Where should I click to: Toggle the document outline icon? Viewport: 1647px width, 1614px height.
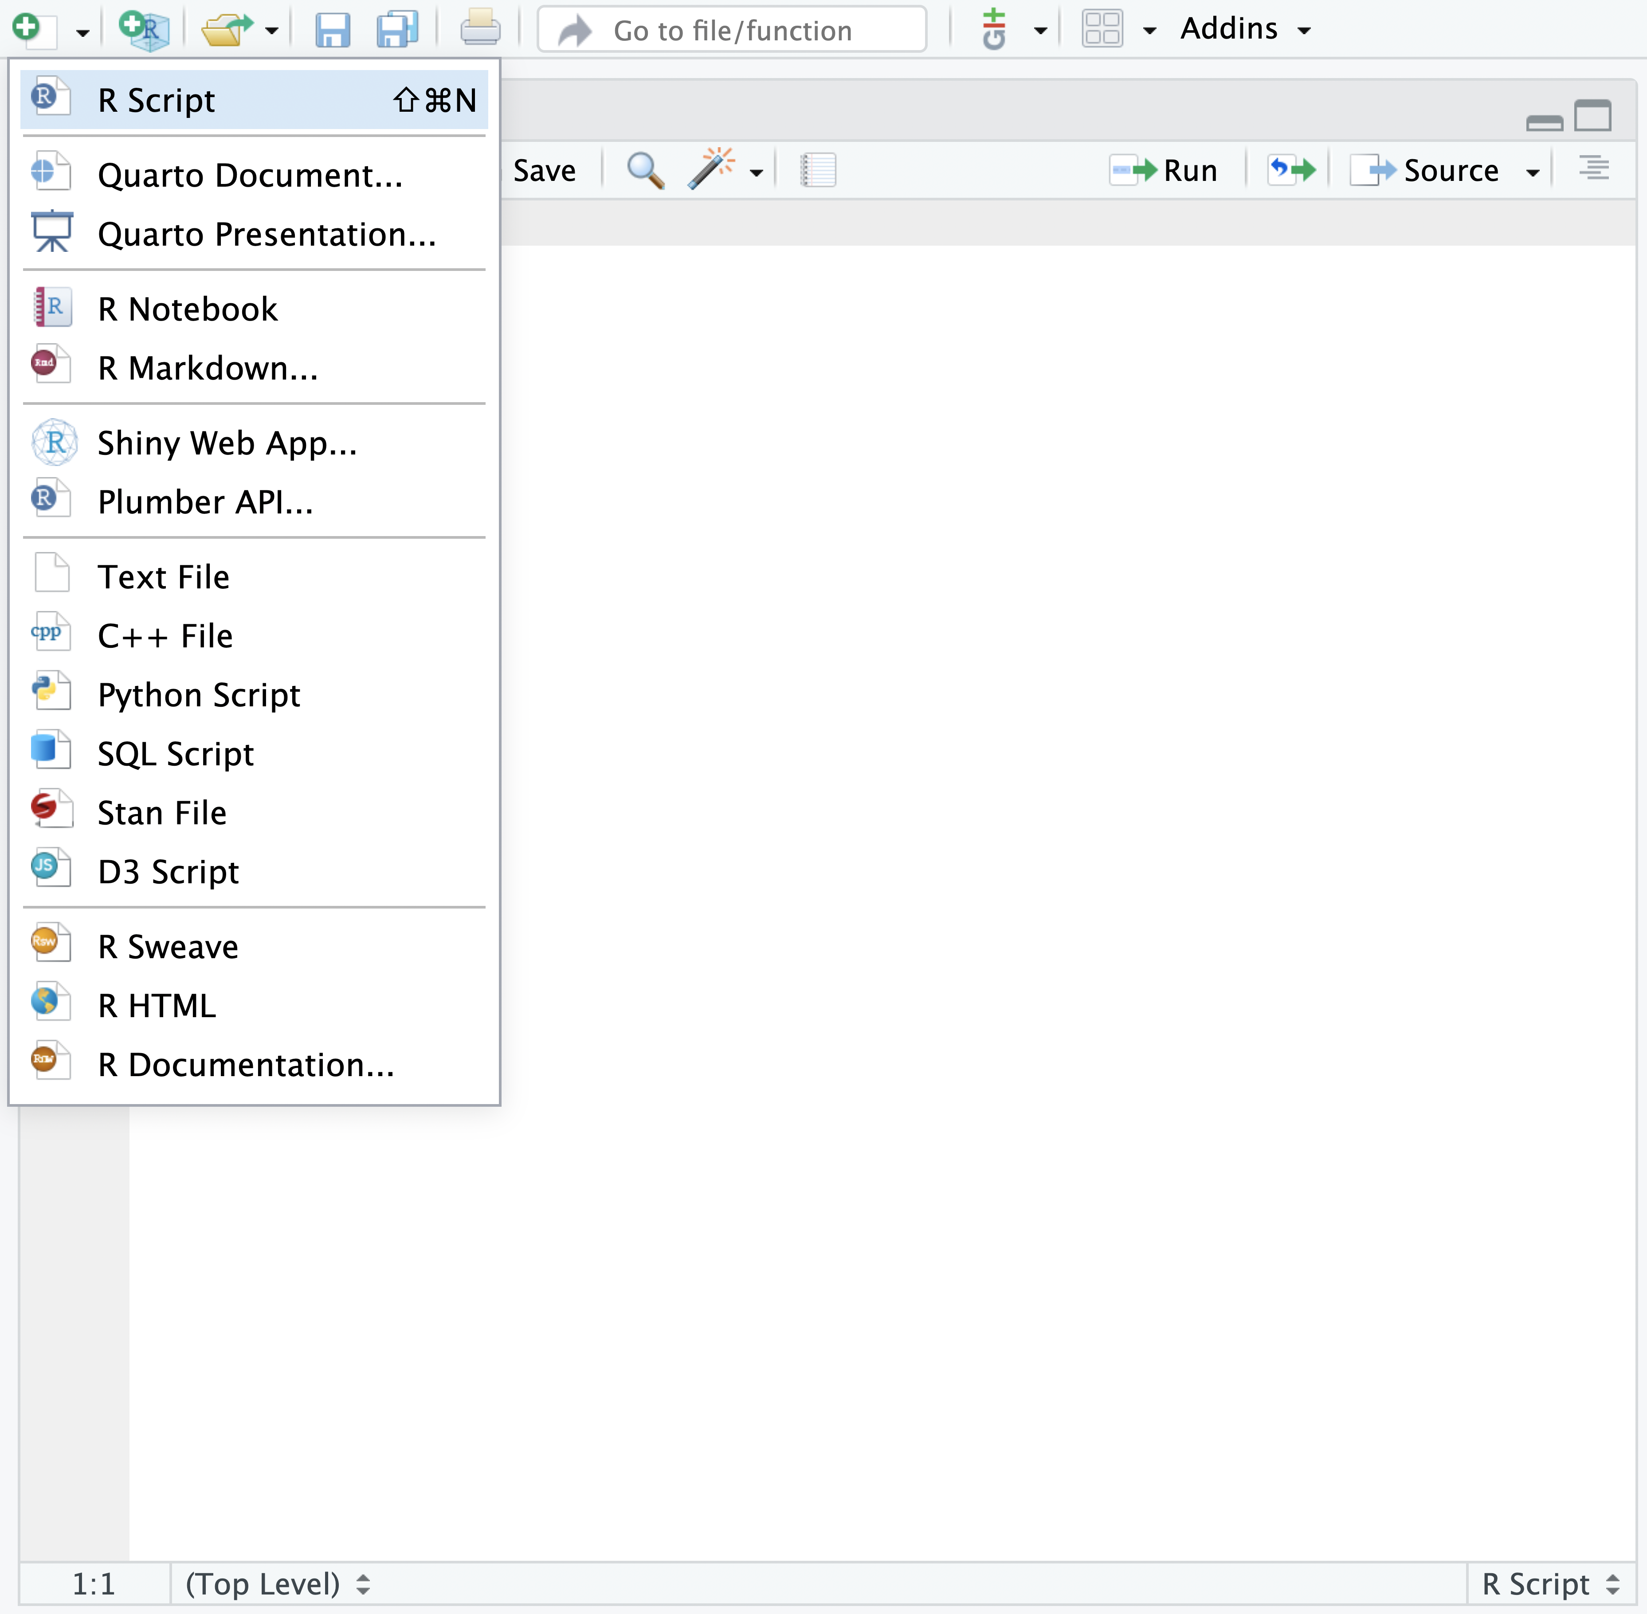click(x=1594, y=168)
